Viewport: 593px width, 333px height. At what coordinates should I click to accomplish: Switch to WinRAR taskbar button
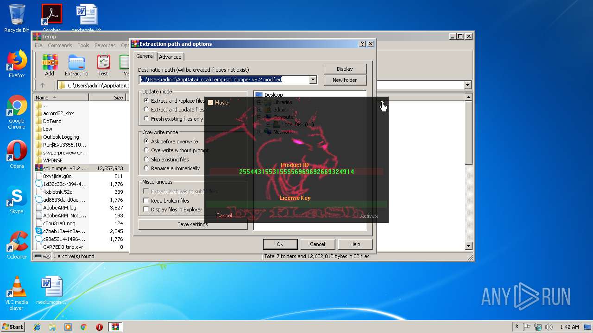tap(115, 327)
